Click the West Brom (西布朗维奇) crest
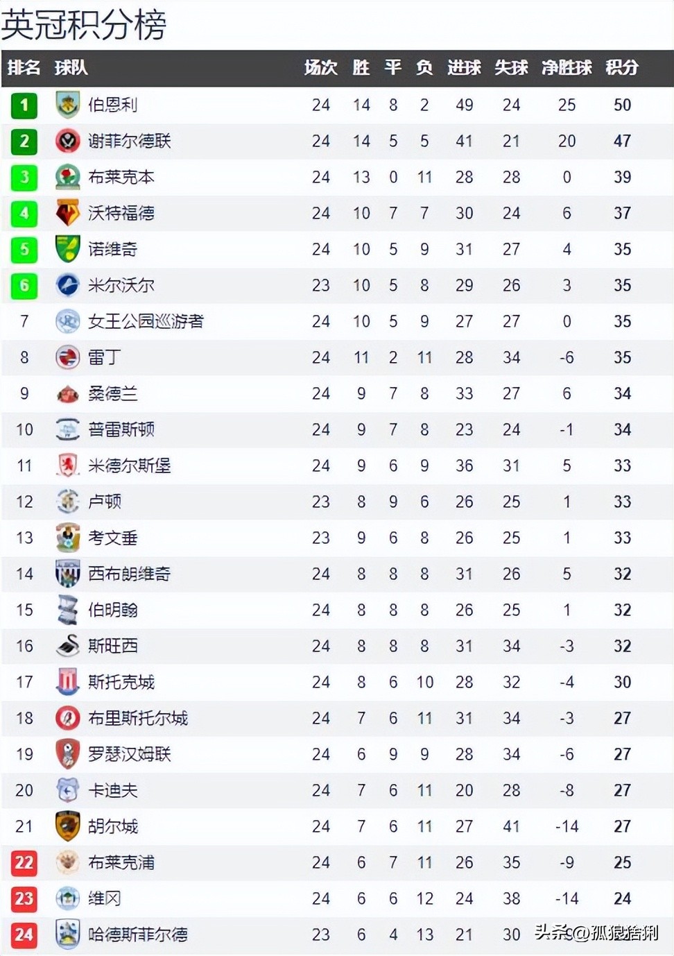The image size is (674, 956). coord(67,574)
